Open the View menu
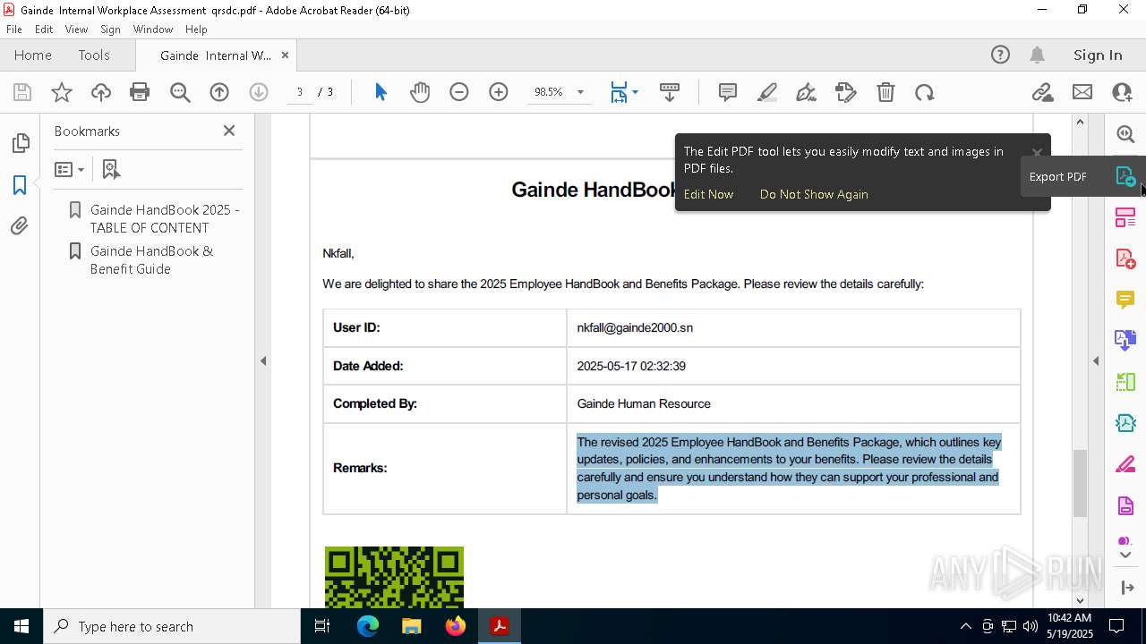 pyautogui.click(x=76, y=29)
